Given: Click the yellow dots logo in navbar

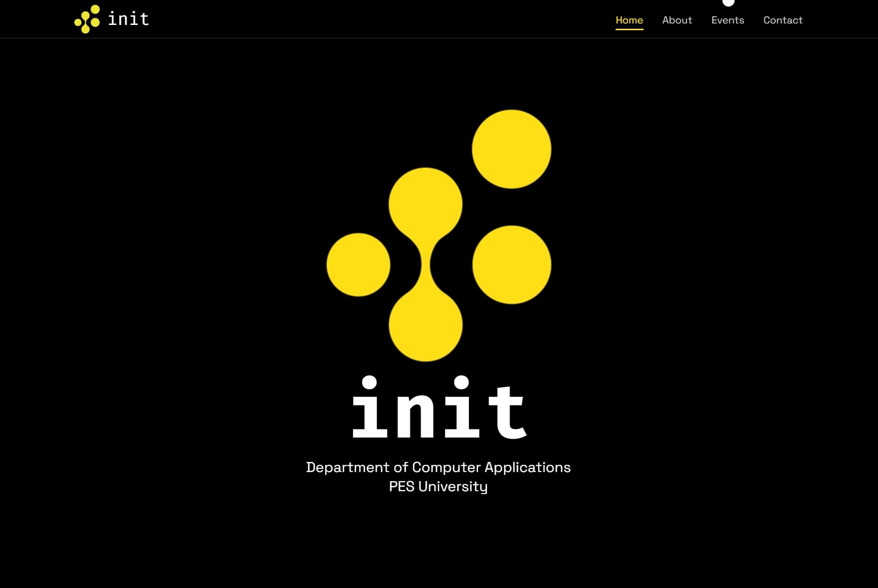Looking at the screenshot, I should point(87,19).
